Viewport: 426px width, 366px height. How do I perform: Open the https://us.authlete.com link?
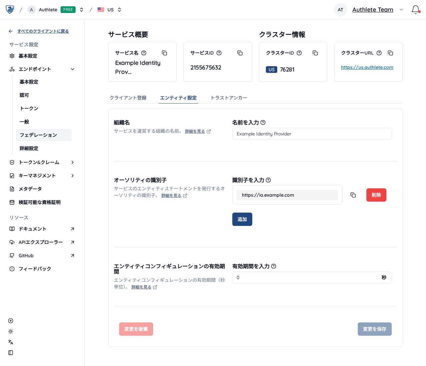(367, 67)
